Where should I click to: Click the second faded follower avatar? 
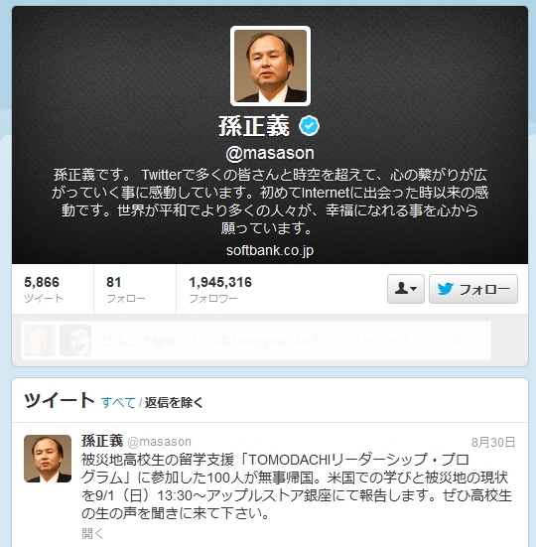pos(75,341)
